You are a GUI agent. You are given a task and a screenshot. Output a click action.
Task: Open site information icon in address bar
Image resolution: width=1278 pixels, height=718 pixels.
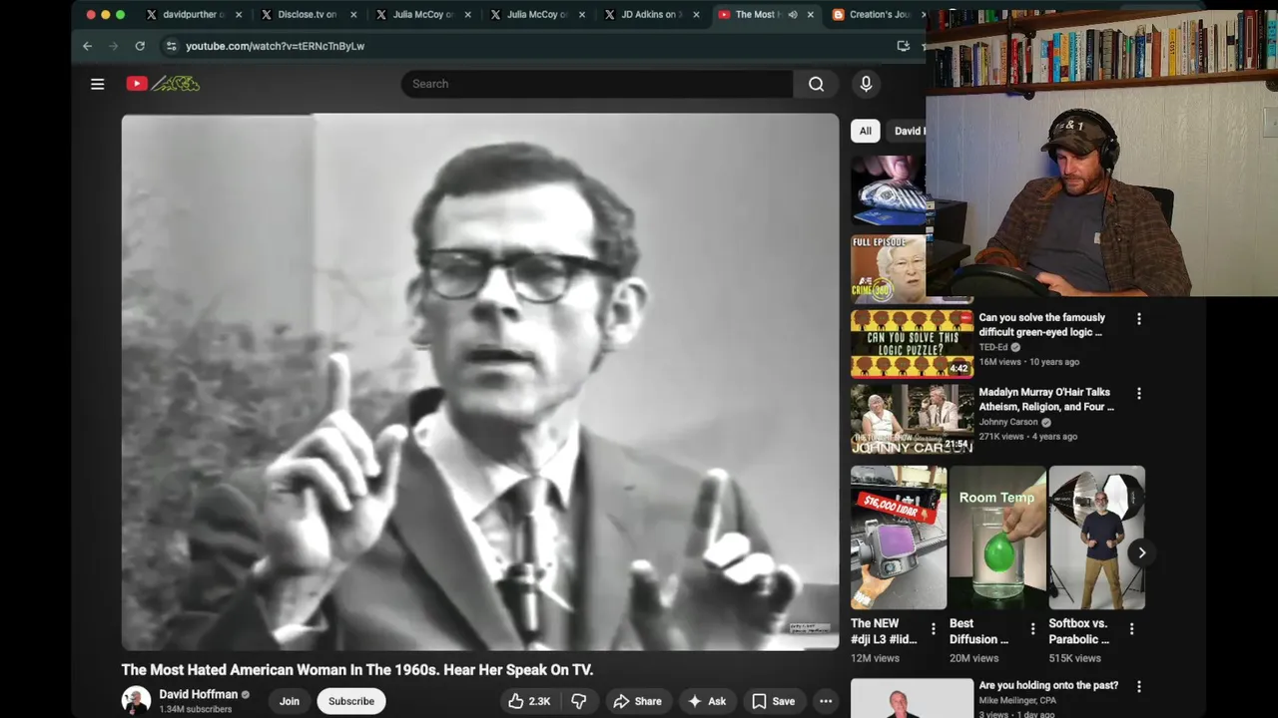171,46
